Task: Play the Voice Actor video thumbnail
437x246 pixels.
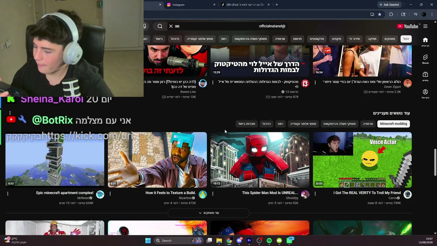Action: click(362, 160)
